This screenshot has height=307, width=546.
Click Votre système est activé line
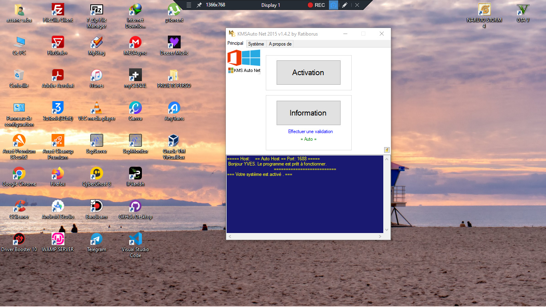click(259, 174)
